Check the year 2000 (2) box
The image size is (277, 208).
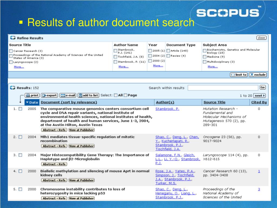(150, 61)
